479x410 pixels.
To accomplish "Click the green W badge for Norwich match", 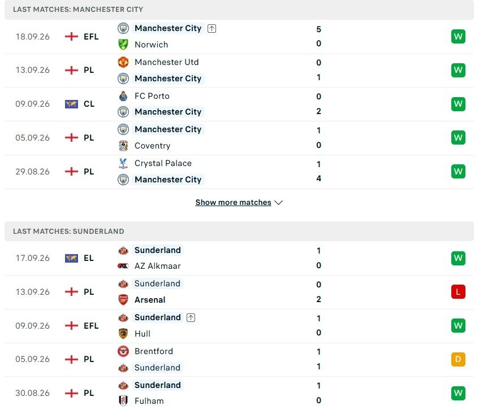I will [x=458, y=37].
